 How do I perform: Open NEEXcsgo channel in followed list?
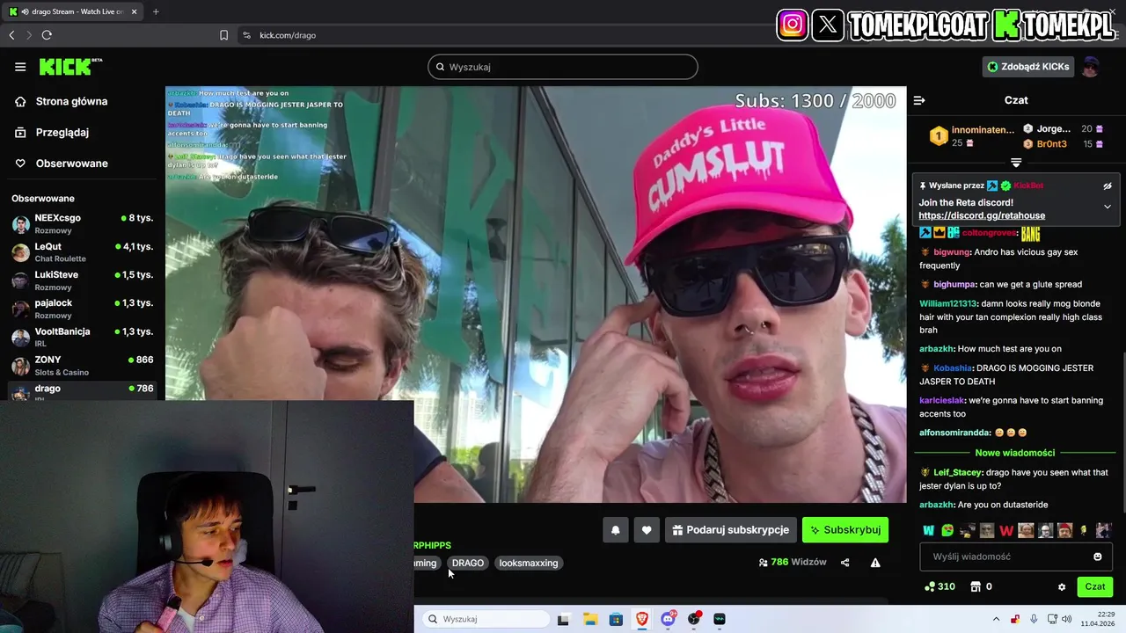point(83,224)
